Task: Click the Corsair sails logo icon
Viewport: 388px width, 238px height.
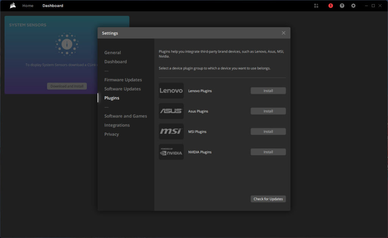Action: coord(13,5)
